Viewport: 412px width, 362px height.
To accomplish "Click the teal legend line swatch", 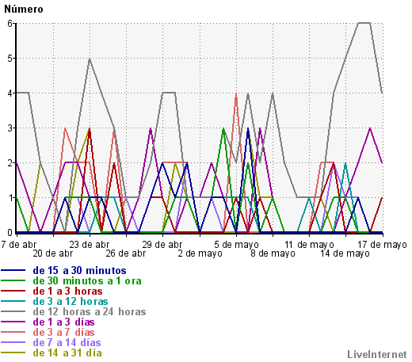I will (x=13, y=301).
